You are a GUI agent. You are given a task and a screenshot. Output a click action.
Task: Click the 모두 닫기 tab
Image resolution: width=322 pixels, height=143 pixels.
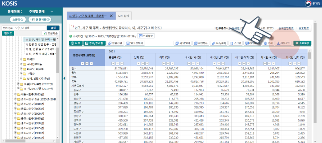[124, 16]
